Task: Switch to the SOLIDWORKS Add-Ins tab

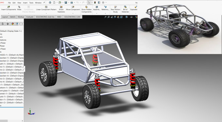Action: 45,17
